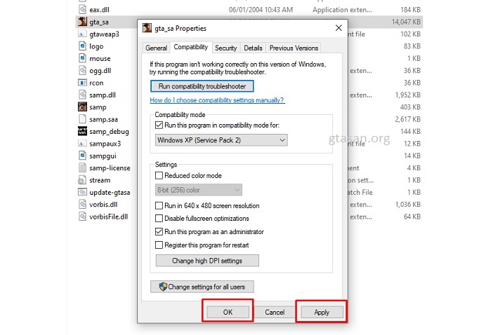Enable Run in 640 x 480 resolution
This screenshot has width=493, height=335.
(159, 206)
